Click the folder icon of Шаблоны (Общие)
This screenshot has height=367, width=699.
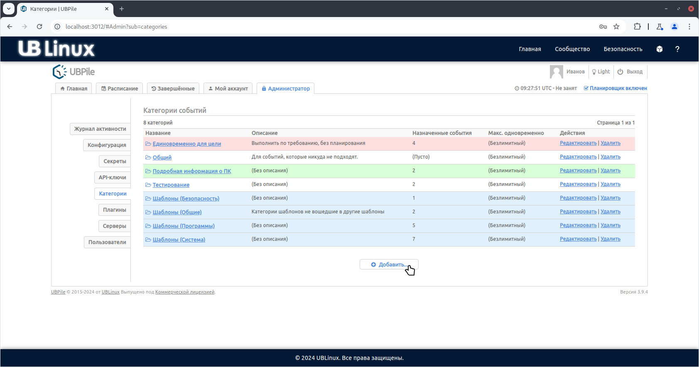point(148,212)
